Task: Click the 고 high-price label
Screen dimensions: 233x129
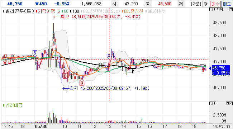Action: coord(148,4)
